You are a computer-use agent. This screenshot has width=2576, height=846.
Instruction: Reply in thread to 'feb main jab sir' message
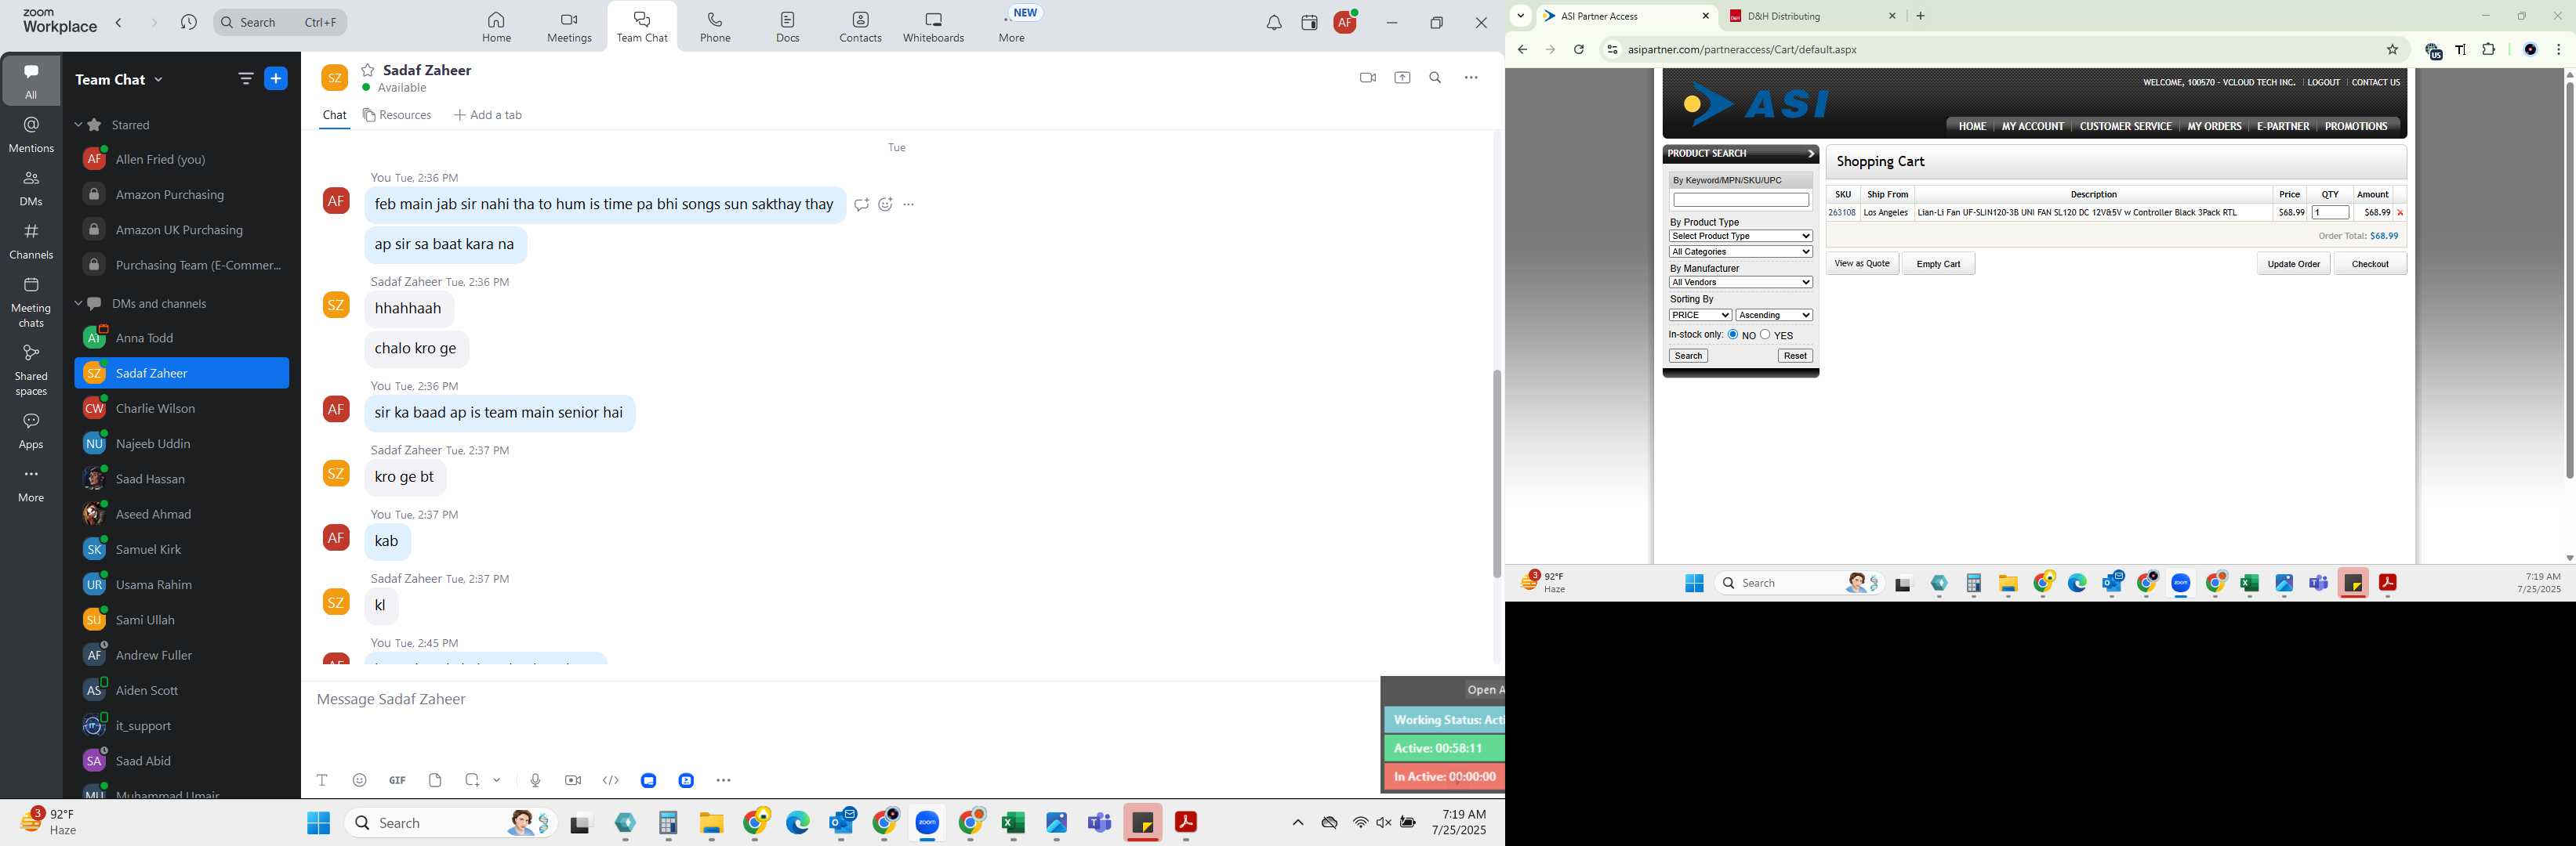tap(861, 204)
